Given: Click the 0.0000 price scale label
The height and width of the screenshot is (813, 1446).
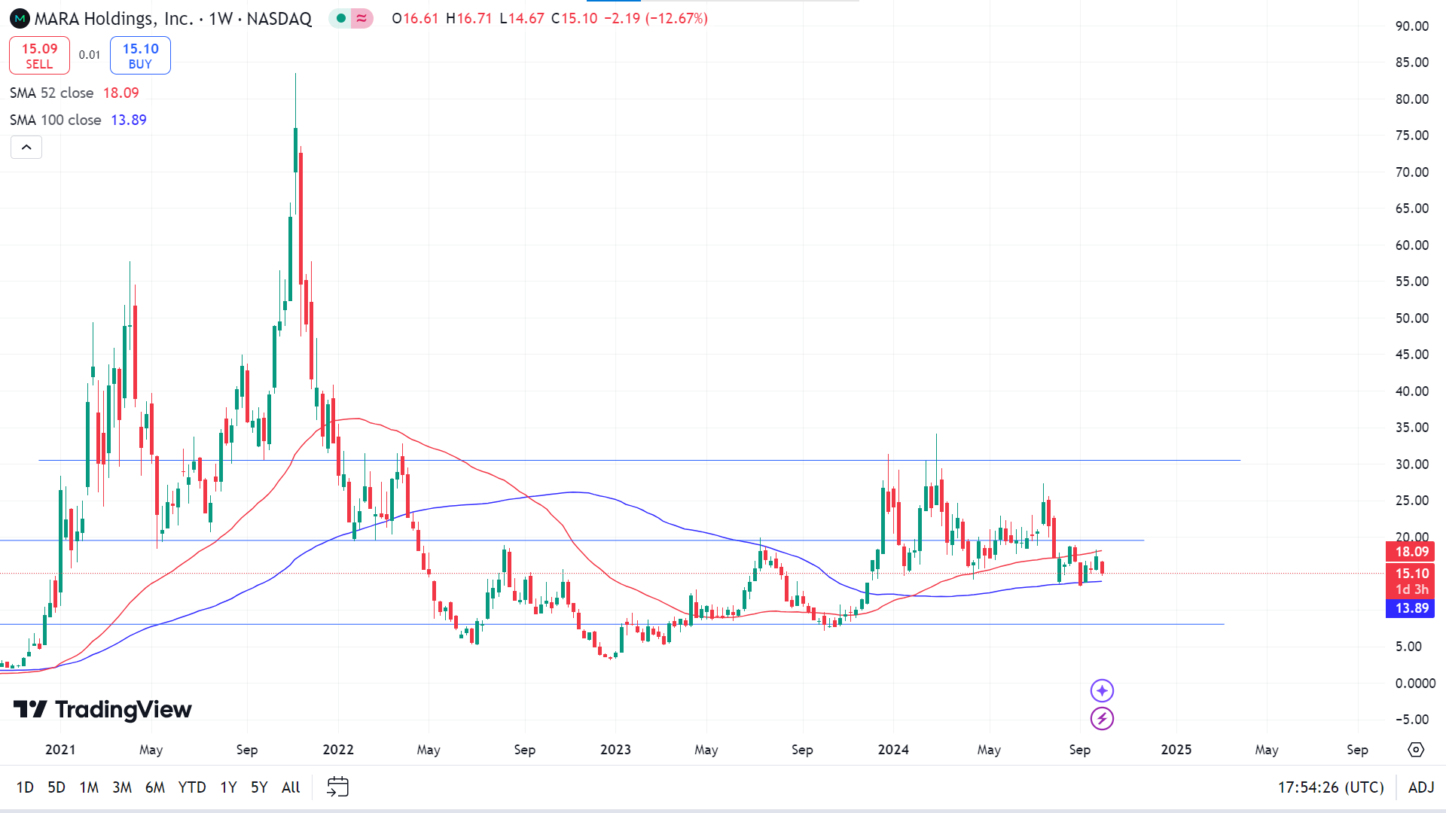Looking at the screenshot, I should (1414, 684).
